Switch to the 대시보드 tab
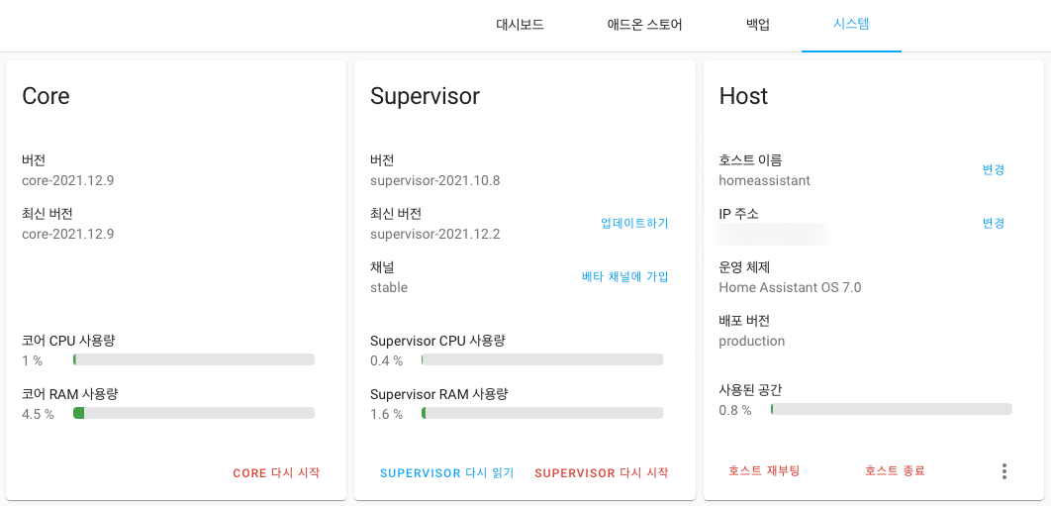Image resolution: width=1051 pixels, height=506 pixels. click(520, 26)
